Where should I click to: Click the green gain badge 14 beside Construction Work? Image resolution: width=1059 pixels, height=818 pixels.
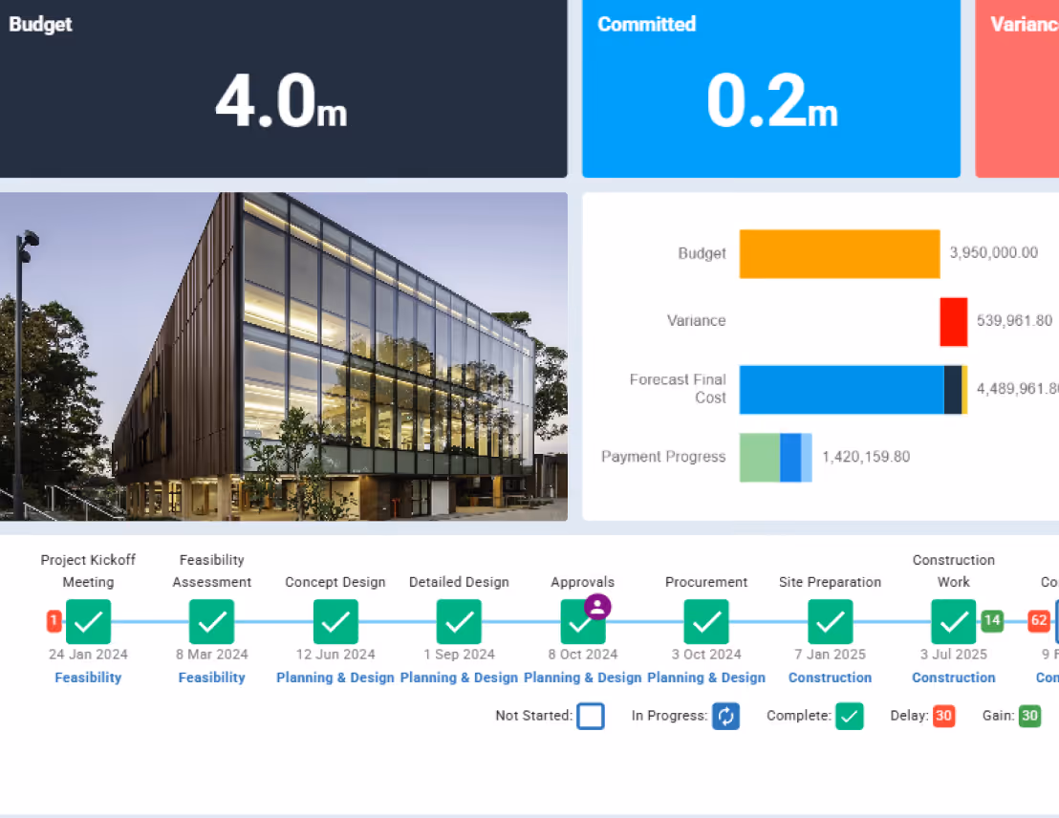(991, 620)
